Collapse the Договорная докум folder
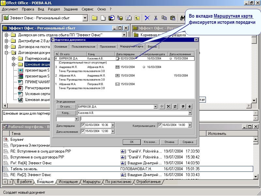The image size is (261, 196). 6,53
